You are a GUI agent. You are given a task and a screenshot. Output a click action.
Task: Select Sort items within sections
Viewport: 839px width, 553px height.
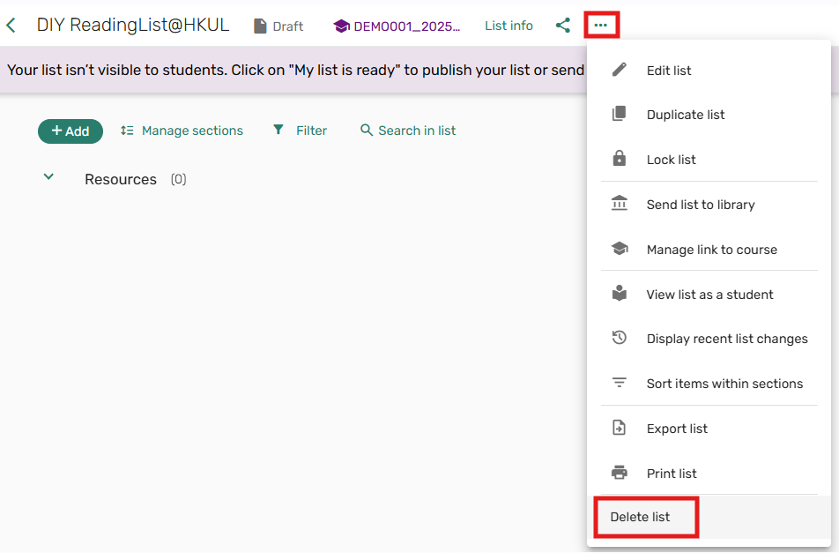coord(724,384)
